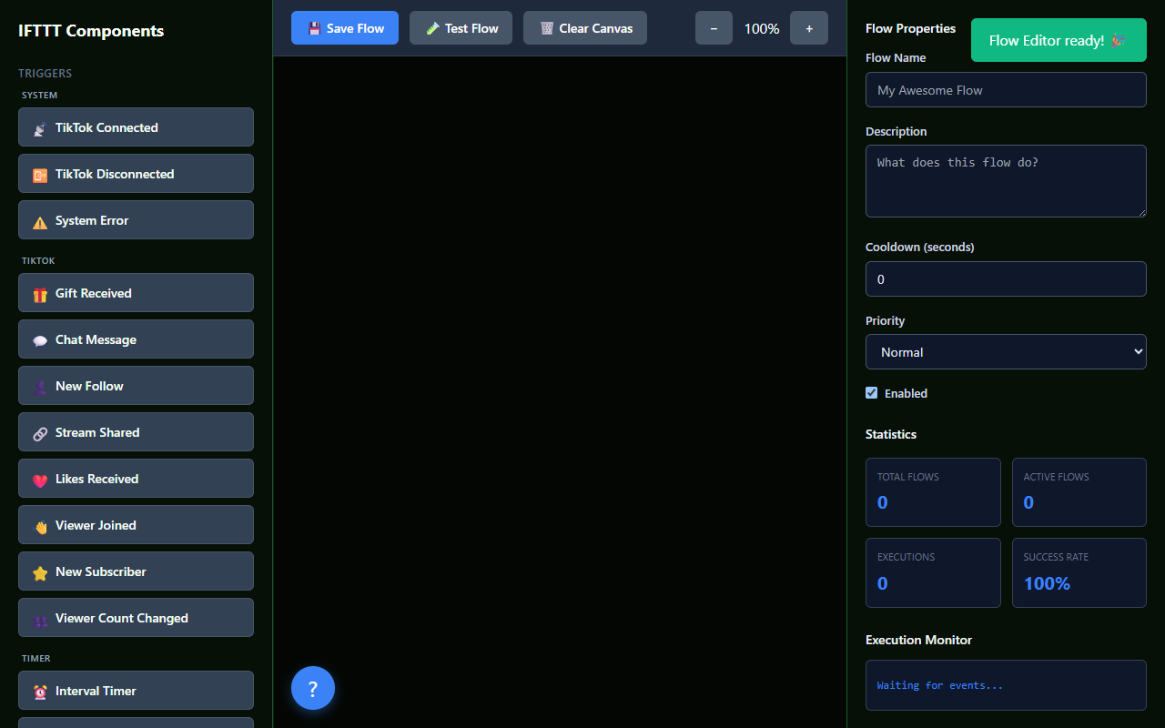
Task: Zoom in with the plus button
Action: click(809, 28)
